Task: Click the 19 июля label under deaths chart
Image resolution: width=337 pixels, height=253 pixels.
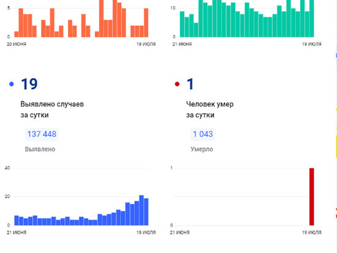Action: (312, 233)
